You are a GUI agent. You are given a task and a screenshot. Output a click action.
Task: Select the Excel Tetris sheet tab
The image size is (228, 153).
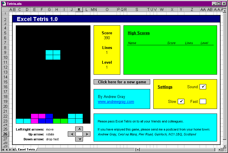point(26,150)
